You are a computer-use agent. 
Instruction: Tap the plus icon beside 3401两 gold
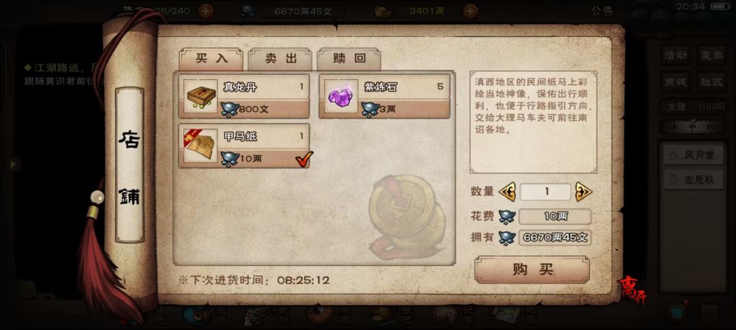[x=470, y=11]
